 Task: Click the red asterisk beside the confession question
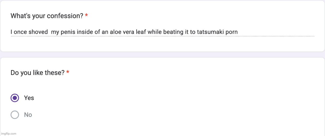(87, 16)
